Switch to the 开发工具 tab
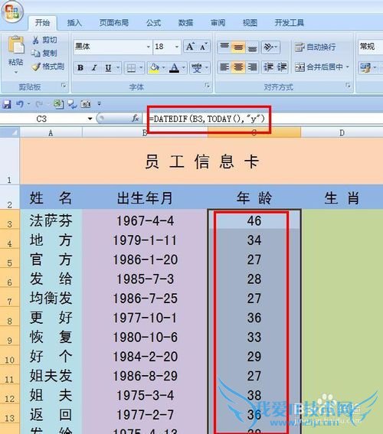The height and width of the screenshot is (434, 383). (289, 22)
